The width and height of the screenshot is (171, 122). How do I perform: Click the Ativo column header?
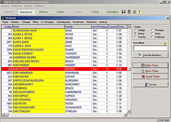pyautogui.click(x=94, y=27)
